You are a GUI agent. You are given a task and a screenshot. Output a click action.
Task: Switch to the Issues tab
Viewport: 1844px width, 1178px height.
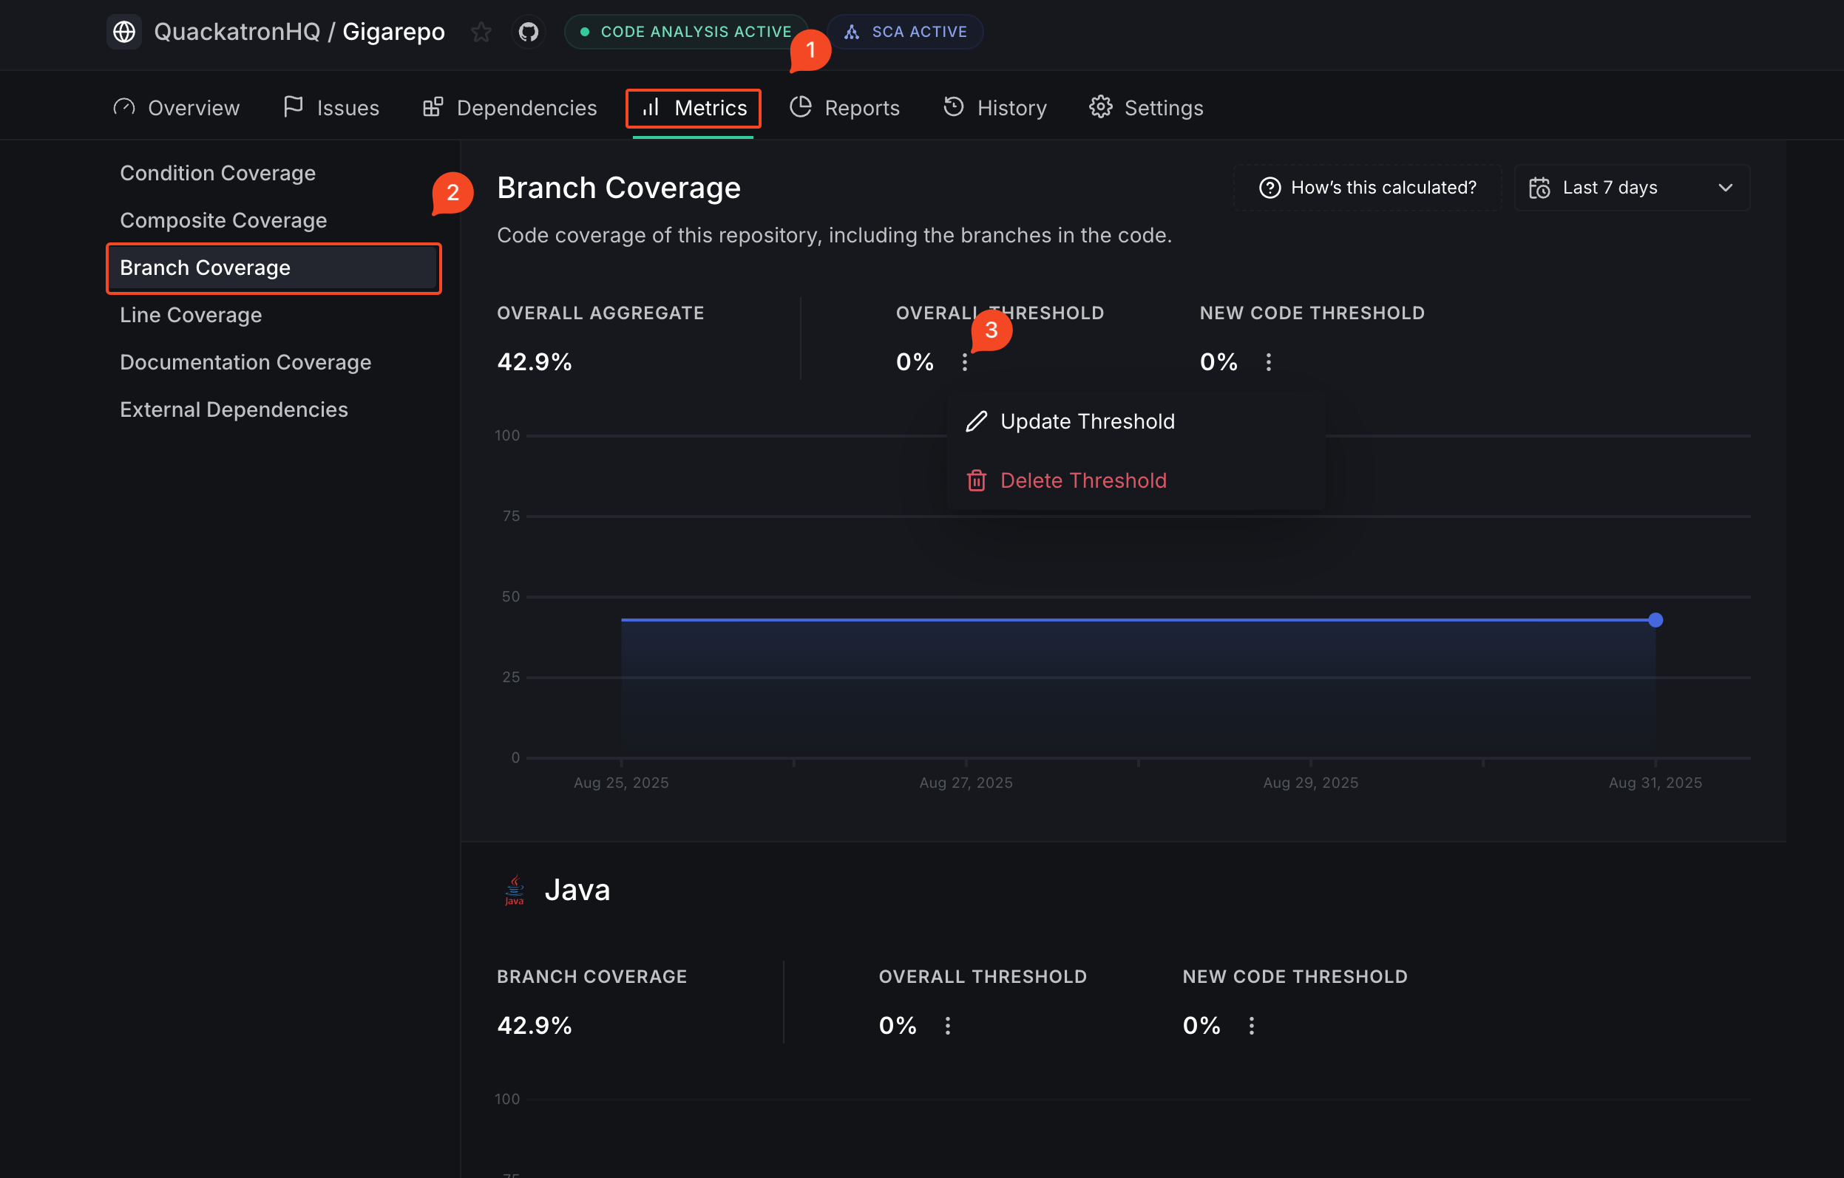tap(331, 108)
